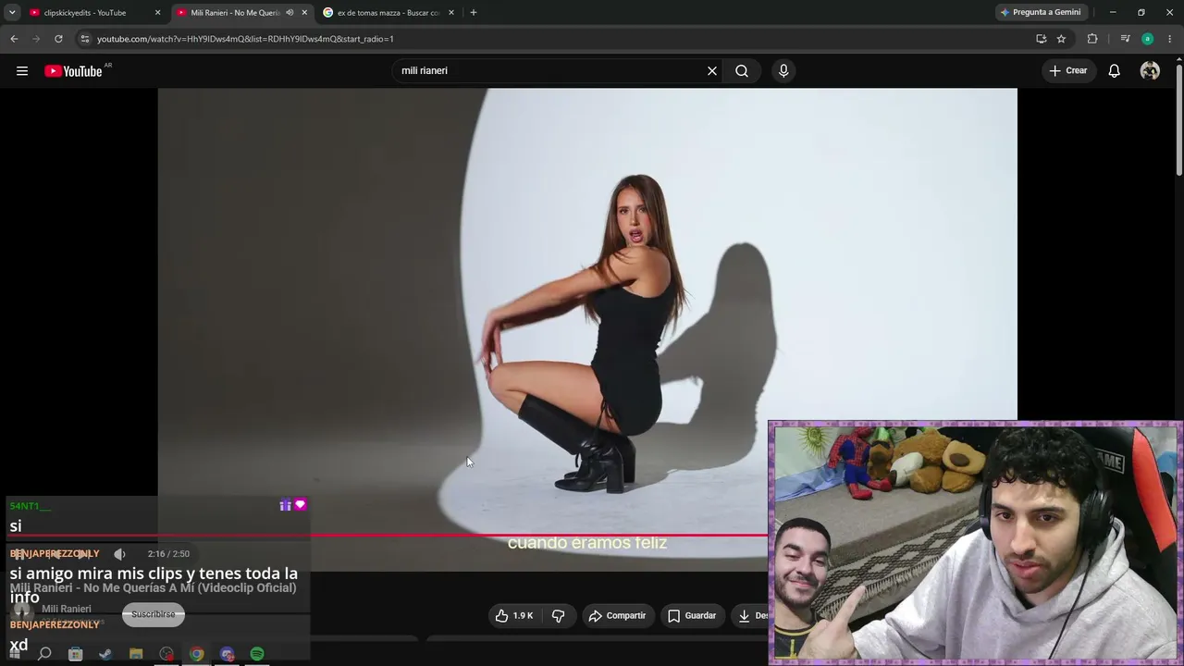
Task: Open Chrome media controls icon
Action: point(1125,39)
